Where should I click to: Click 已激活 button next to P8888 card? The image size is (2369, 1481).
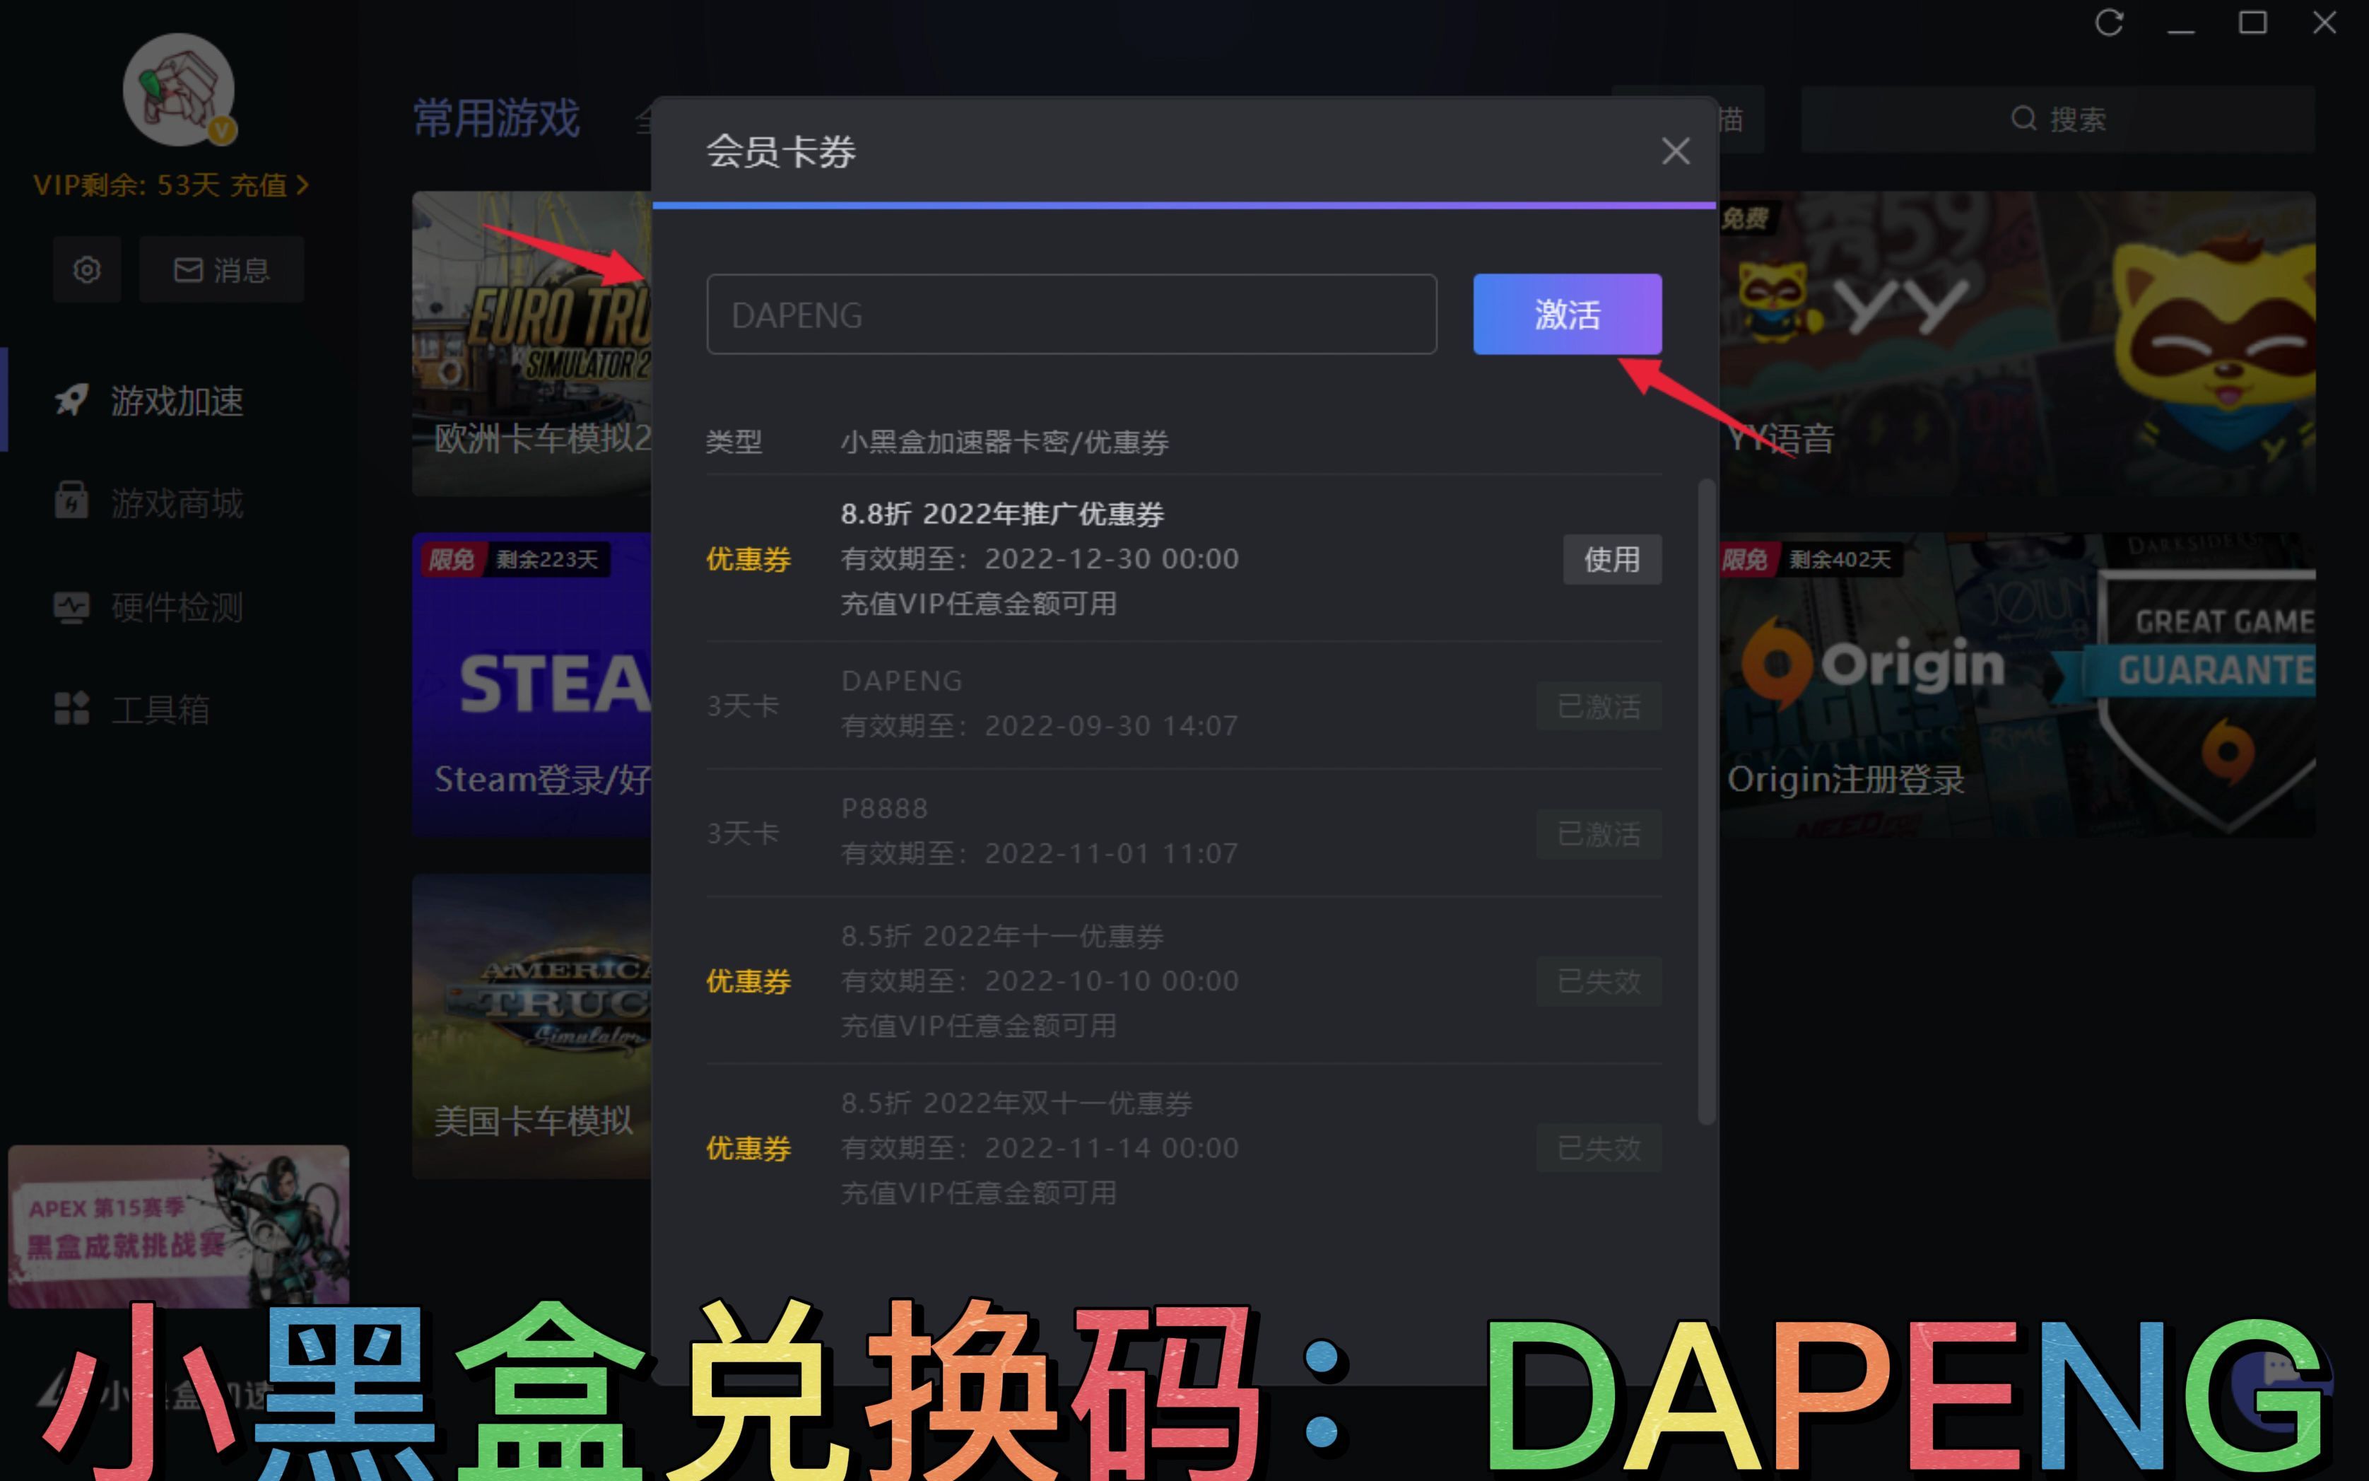1599,833
